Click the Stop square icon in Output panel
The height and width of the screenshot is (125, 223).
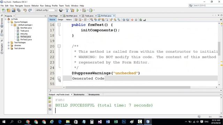50,106
